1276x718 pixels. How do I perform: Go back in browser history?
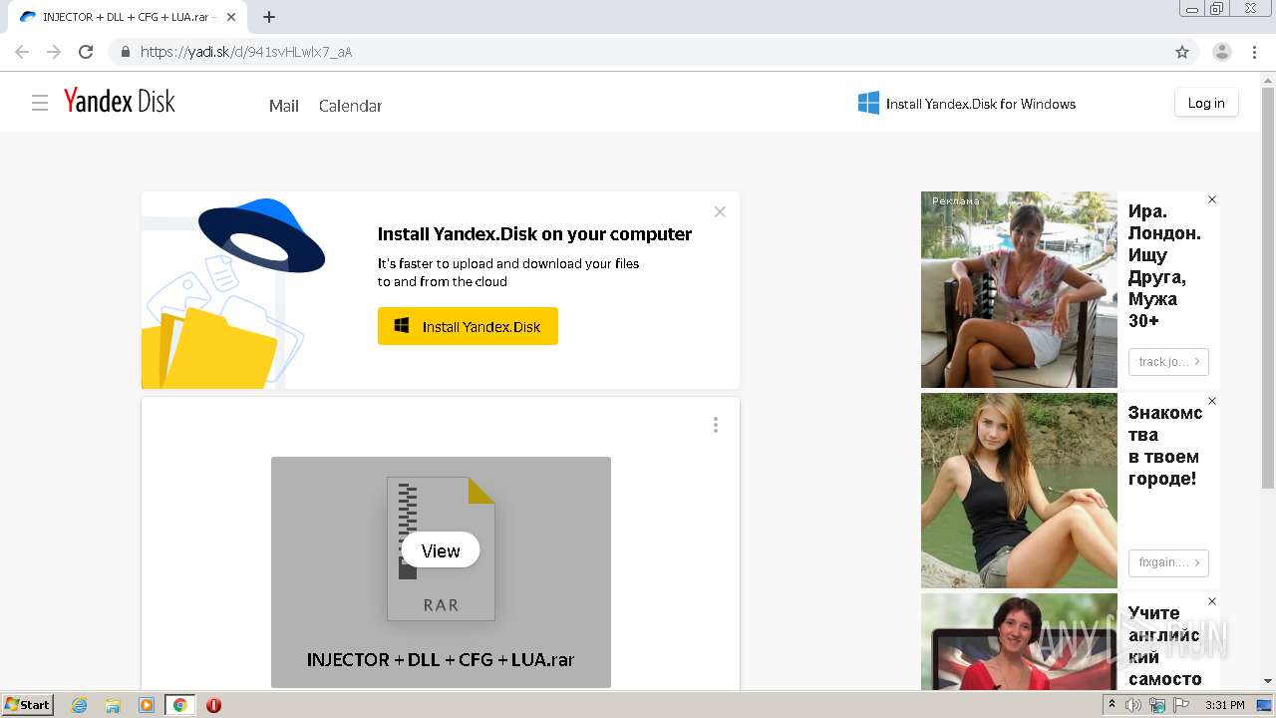click(22, 52)
